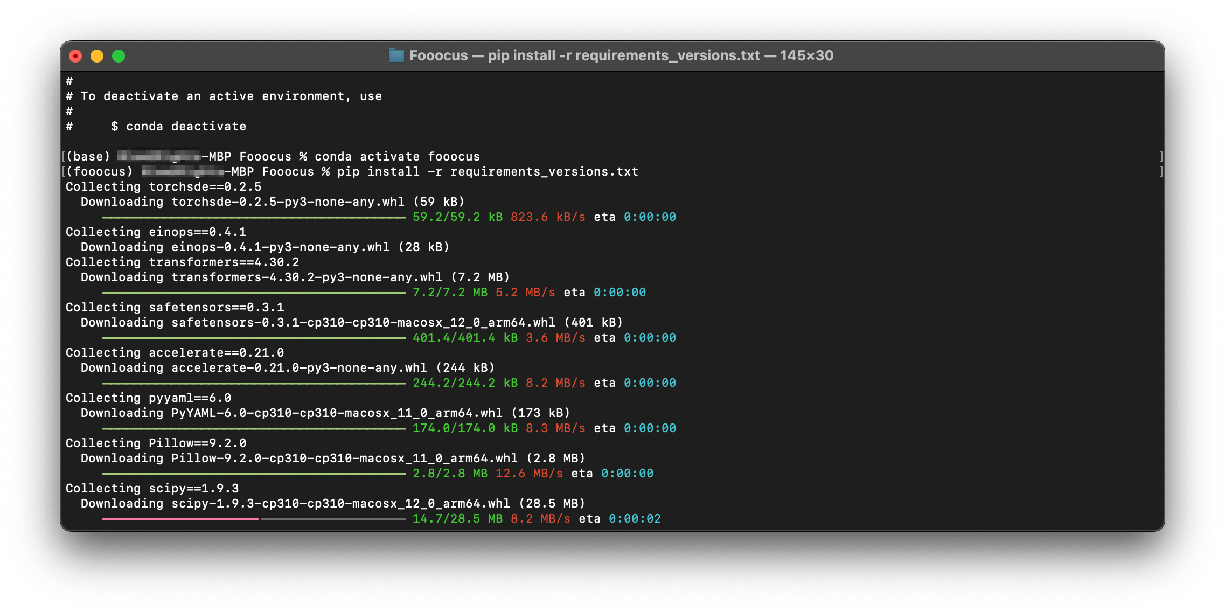Image resolution: width=1225 pixels, height=611 pixels.
Task: Click the 'Downloading accelerate-0.21.0' wheel filename line
Action: pos(287,368)
